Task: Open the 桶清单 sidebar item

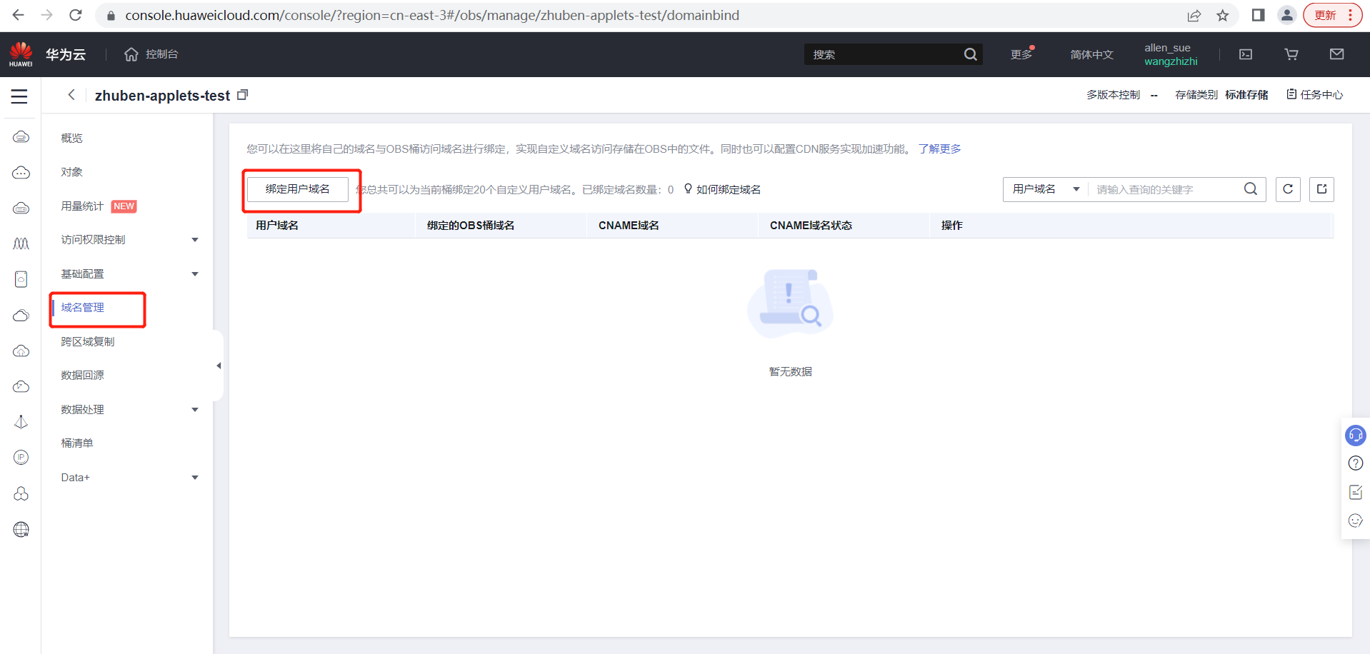Action: point(77,443)
